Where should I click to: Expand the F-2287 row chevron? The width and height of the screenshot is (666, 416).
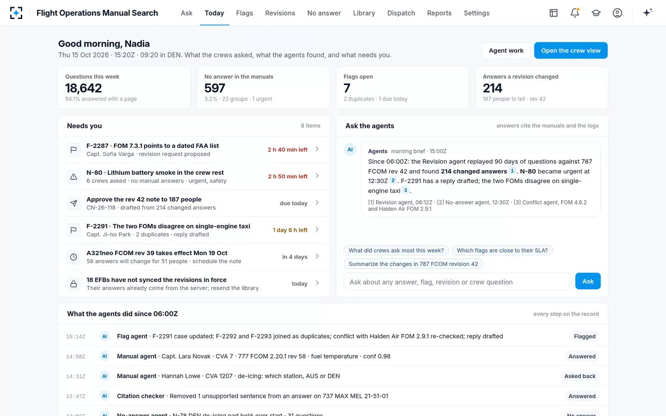coord(317,149)
